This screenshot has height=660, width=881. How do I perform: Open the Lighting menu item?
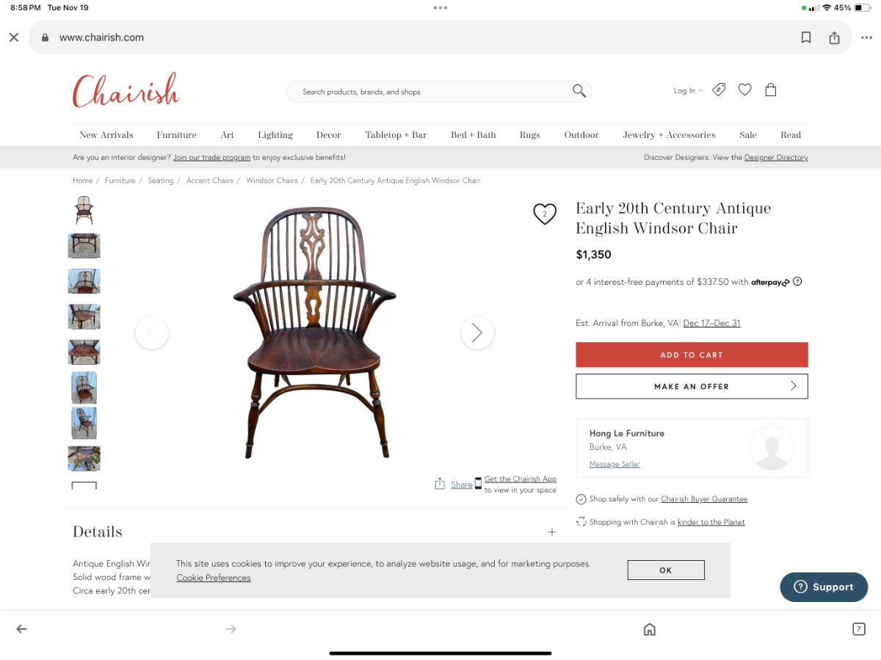tap(275, 135)
